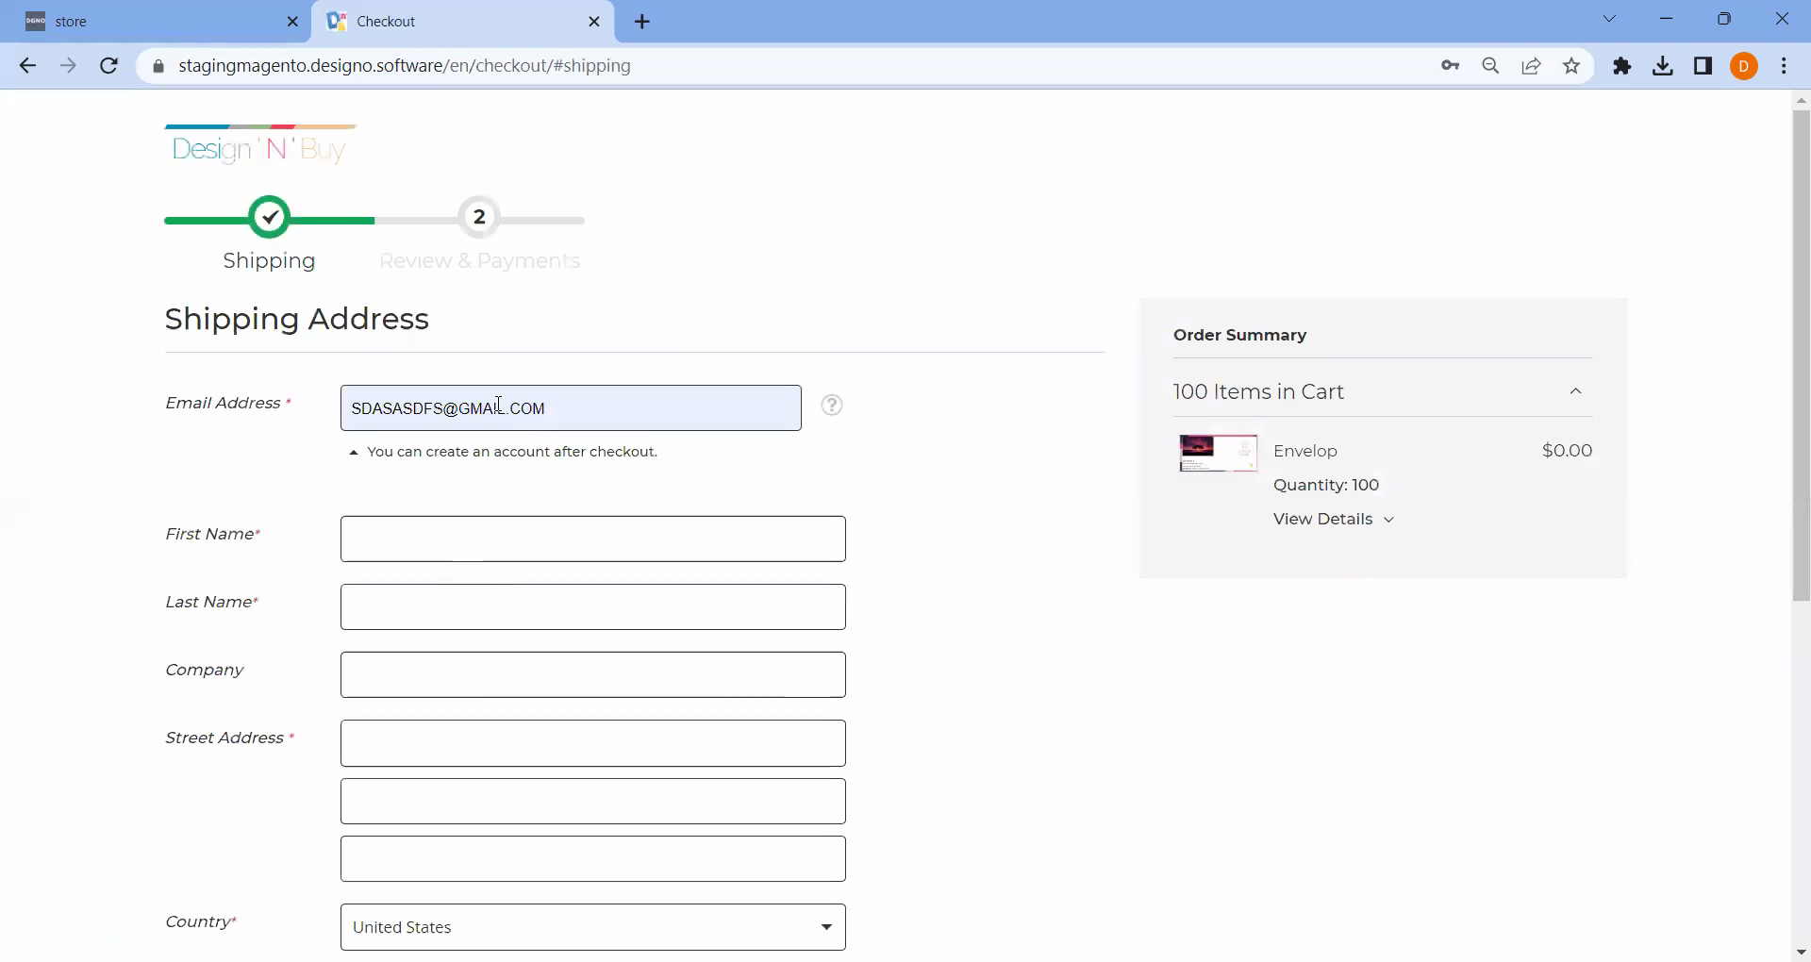
Task: Click the password key icon in the address bar
Action: [x=1450, y=66]
